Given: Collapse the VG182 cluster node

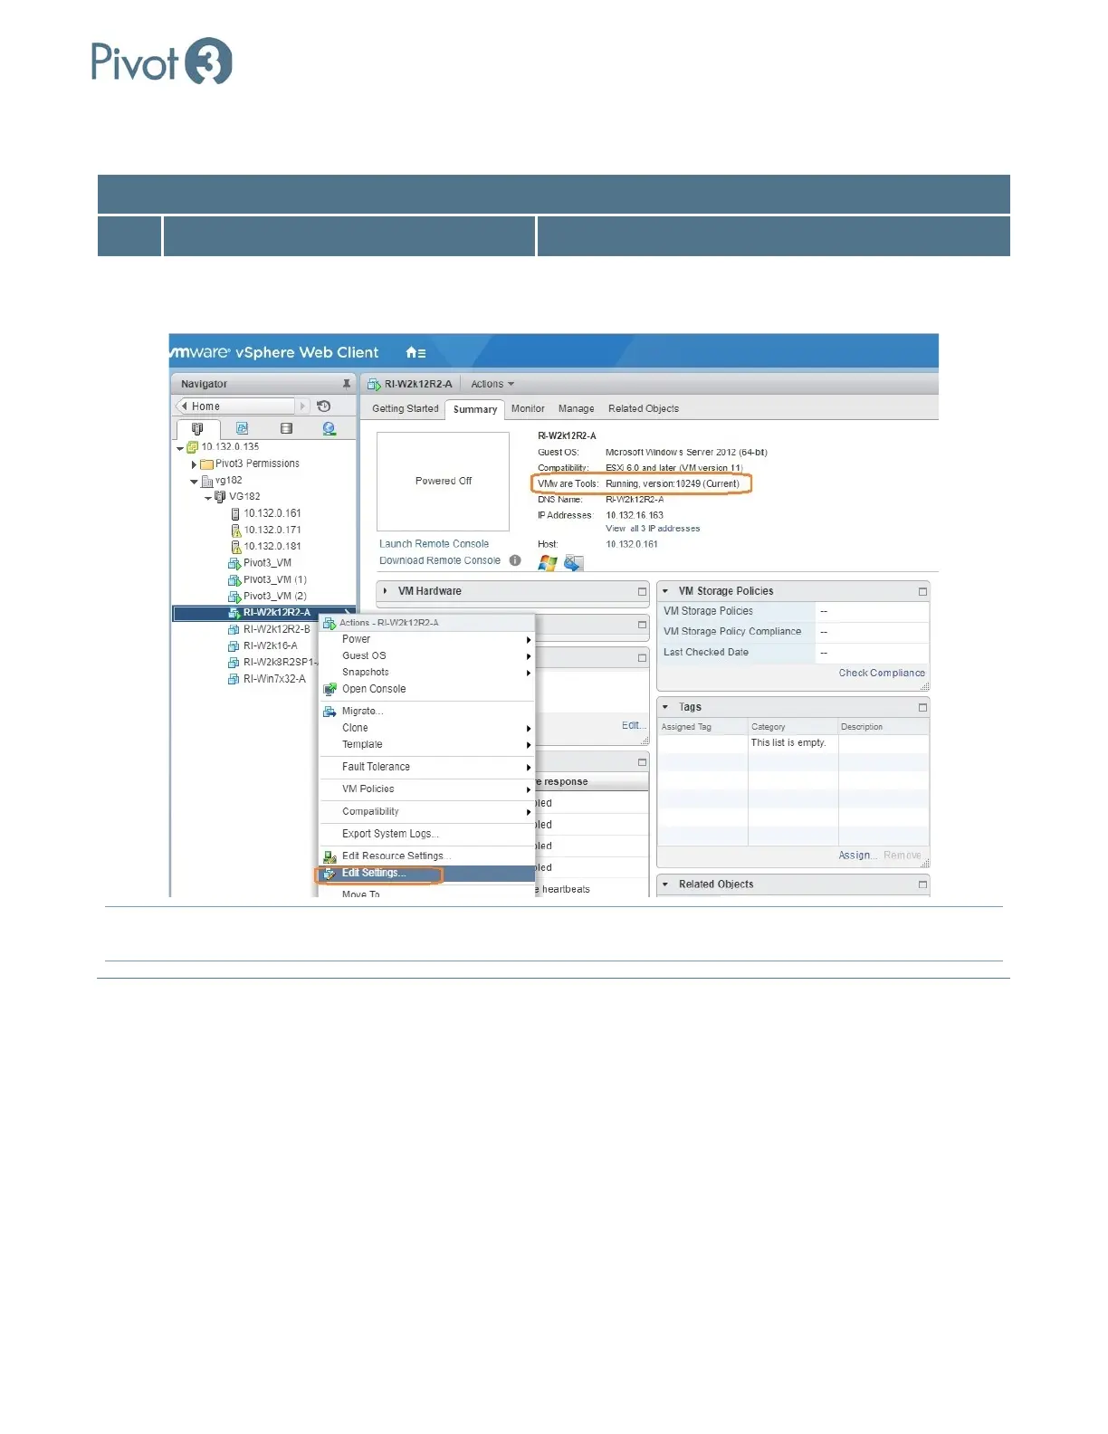Looking at the screenshot, I should coord(208,498).
